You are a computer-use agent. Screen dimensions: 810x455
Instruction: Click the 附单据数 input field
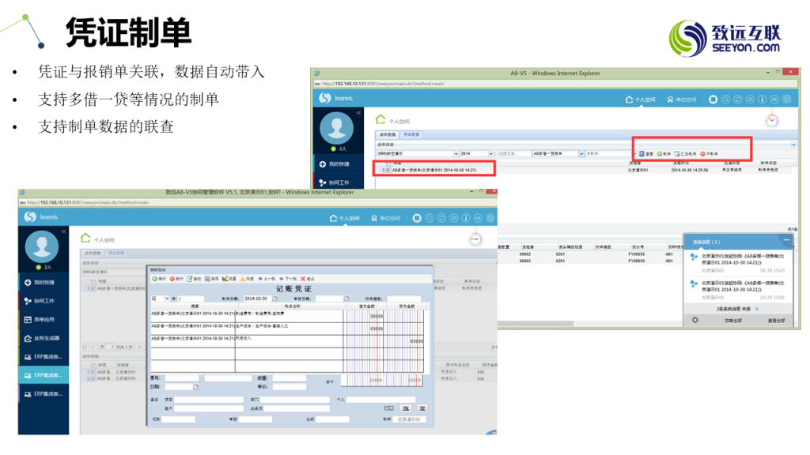coord(405,299)
